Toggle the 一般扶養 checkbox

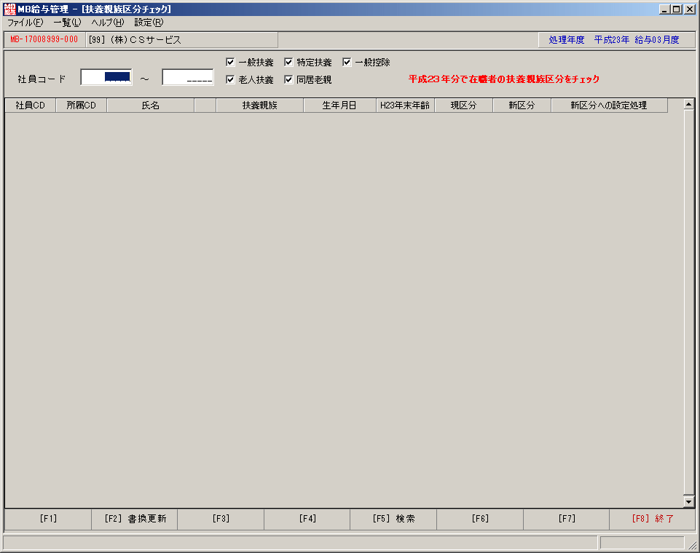(230, 63)
